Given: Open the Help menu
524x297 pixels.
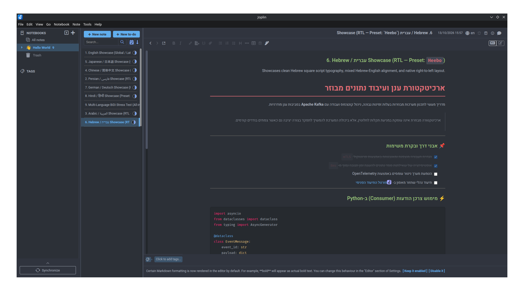Looking at the screenshot, I should tap(98, 24).
